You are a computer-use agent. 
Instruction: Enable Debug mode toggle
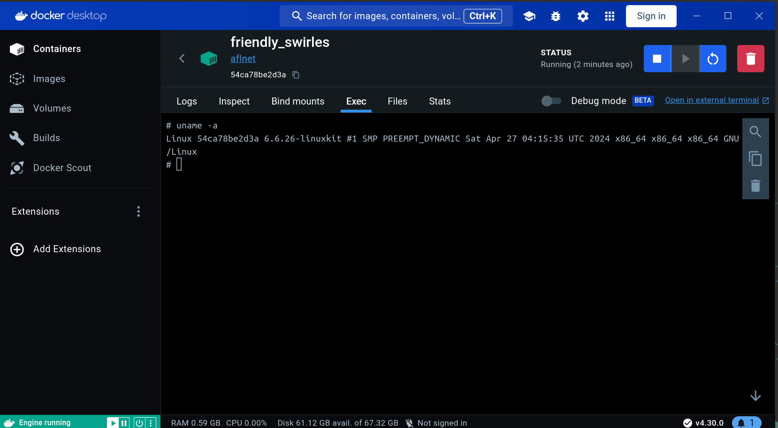point(551,101)
